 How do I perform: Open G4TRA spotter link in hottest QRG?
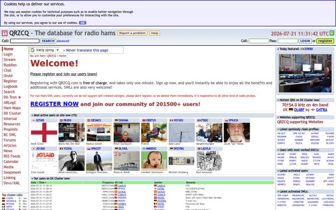[322, 110]
